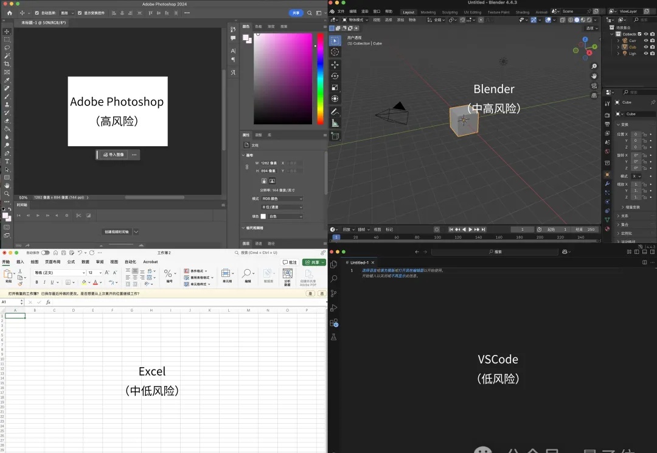Click Photoshop blue 共享 share button
Viewport: 657px width, 453px height.
point(296,13)
